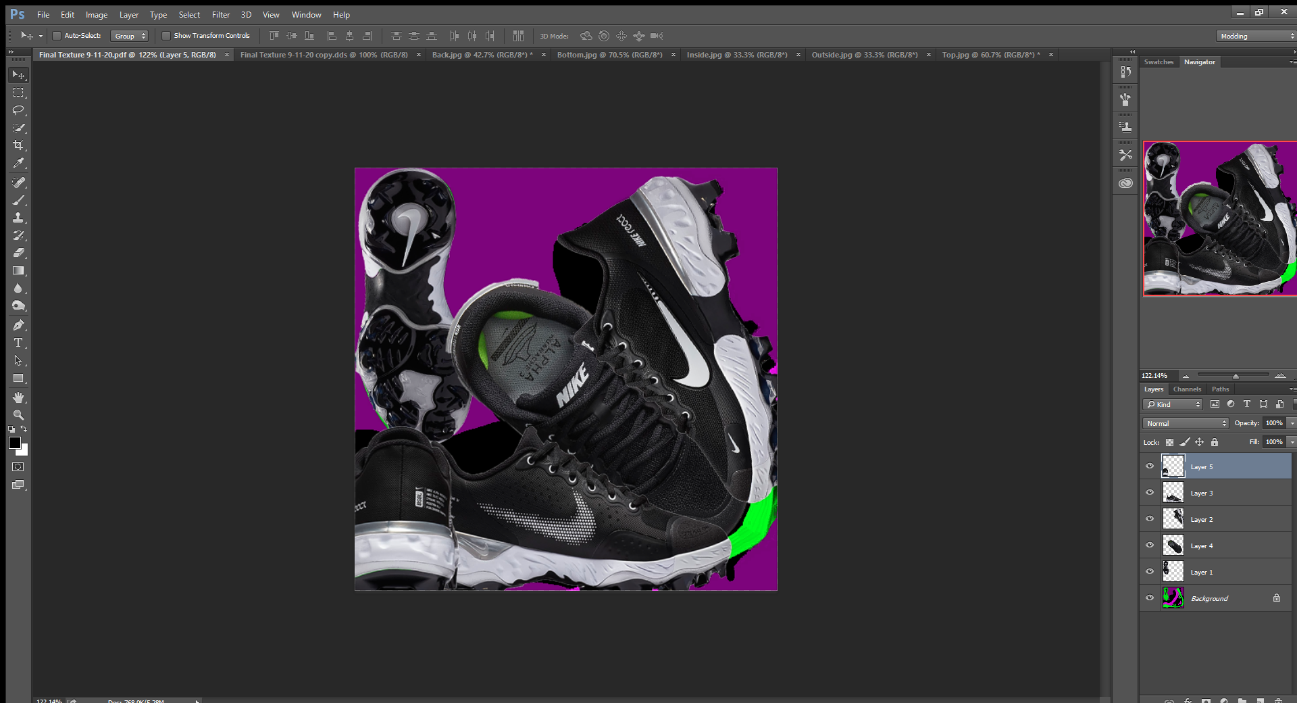Close the Back.jpg document tab

pyautogui.click(x=544, y=55)
